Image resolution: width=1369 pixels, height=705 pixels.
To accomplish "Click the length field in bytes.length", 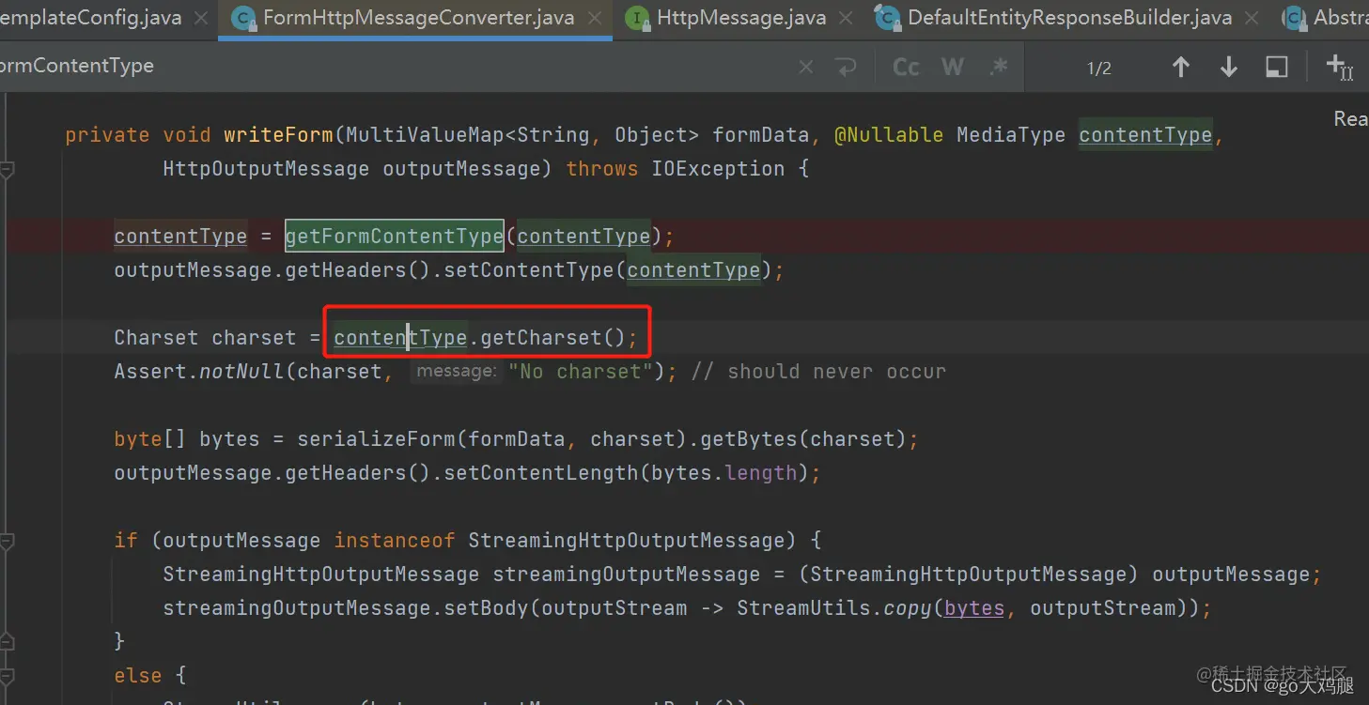I will [x=761, y=473].
